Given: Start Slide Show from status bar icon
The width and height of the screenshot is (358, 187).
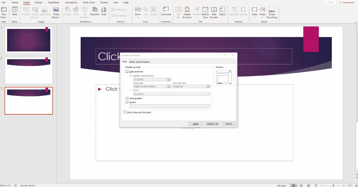Looking at the screenshot, I should pos(316,185).
